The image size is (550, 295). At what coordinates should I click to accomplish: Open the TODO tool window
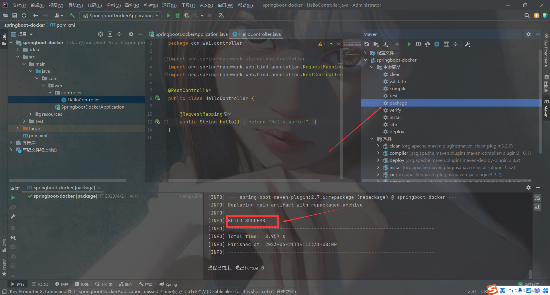click(x=40, y=284)
